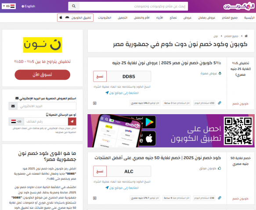
Task: Click the envelope icon beside email field
Action: tap(13, 106)
